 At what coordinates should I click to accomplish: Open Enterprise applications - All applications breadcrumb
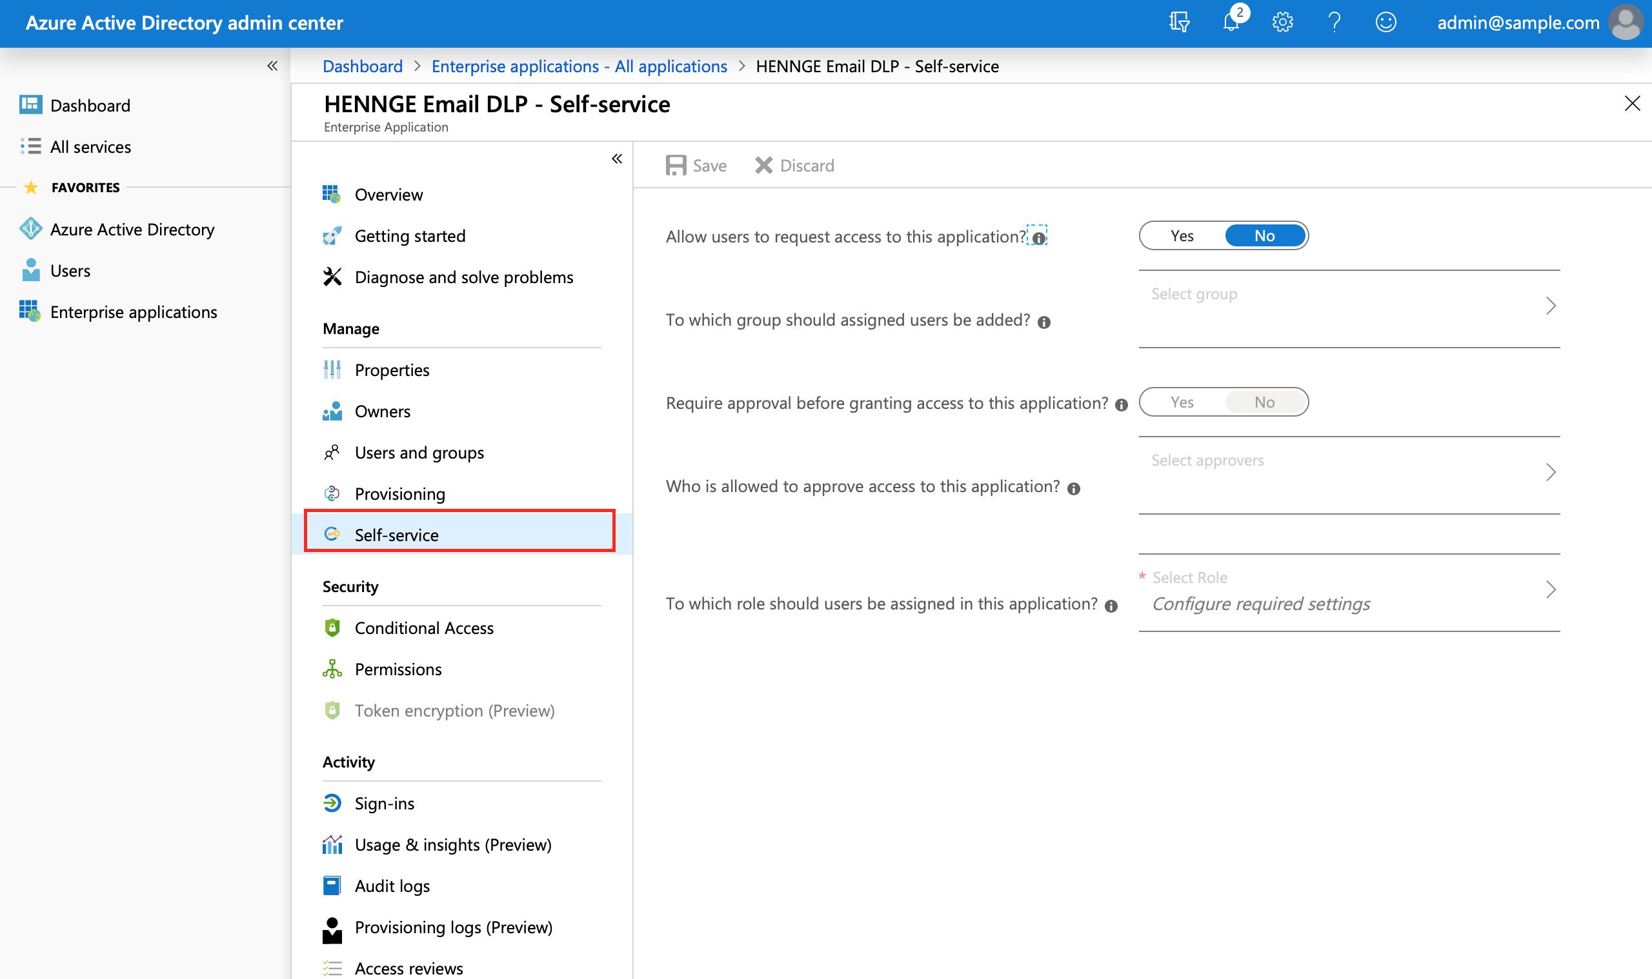(x=579, y=66)
